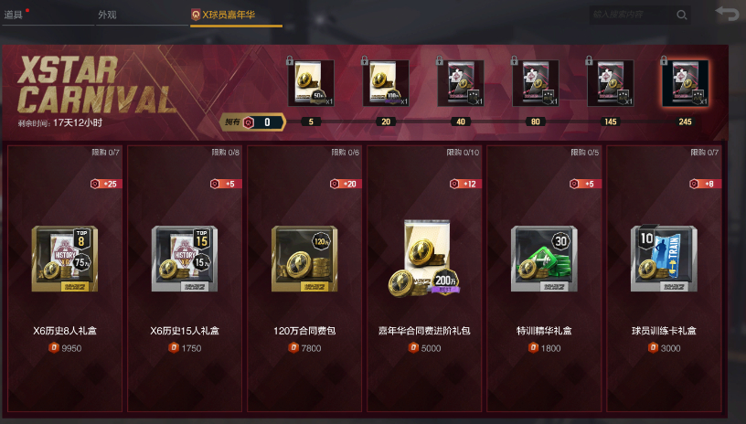Click the search input field
The height and width of the screenshot is (424, 746).
[x=633, y=15]
